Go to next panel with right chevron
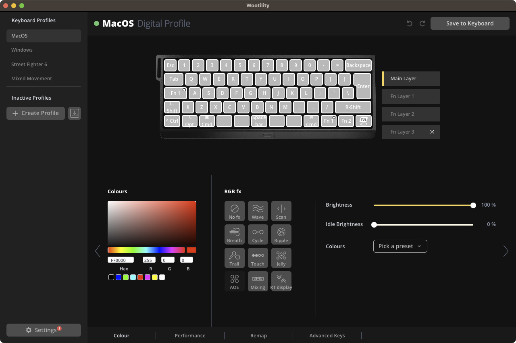Image resolution: width=516 pixels, height=343 pixels. pyautogui.click(x=506, y=251)
